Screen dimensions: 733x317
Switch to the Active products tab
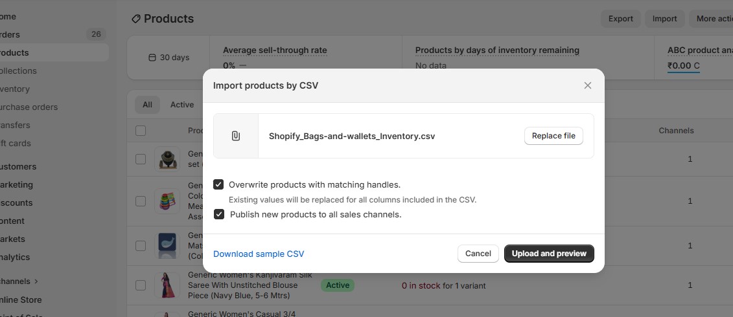tap(182, 105)
